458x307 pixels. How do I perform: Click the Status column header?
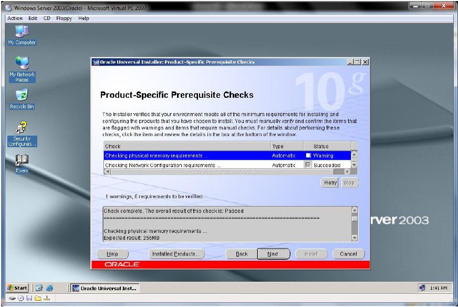pyautogui.click(x=327, y=146)
